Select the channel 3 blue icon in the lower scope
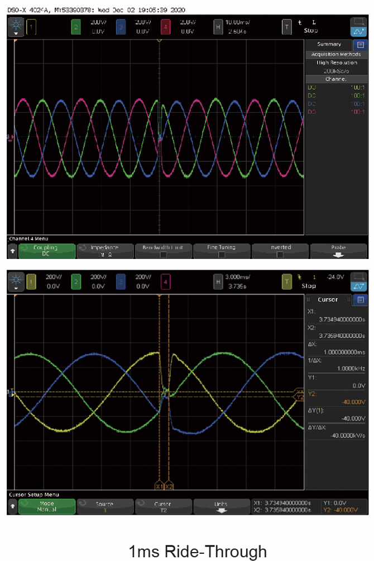Screen dimensions: 374x561 point(121,282)
